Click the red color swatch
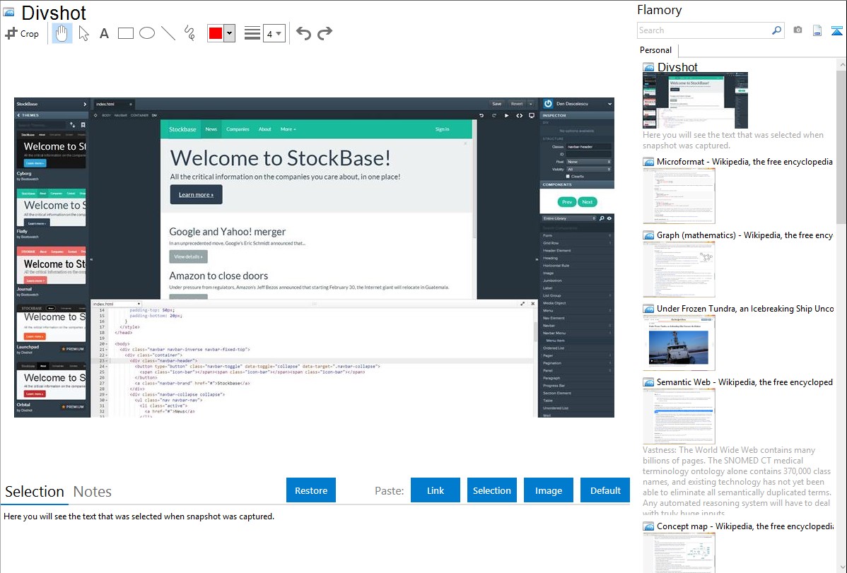The width and height of the screenshot is (847, 573). tap(216, 33)
